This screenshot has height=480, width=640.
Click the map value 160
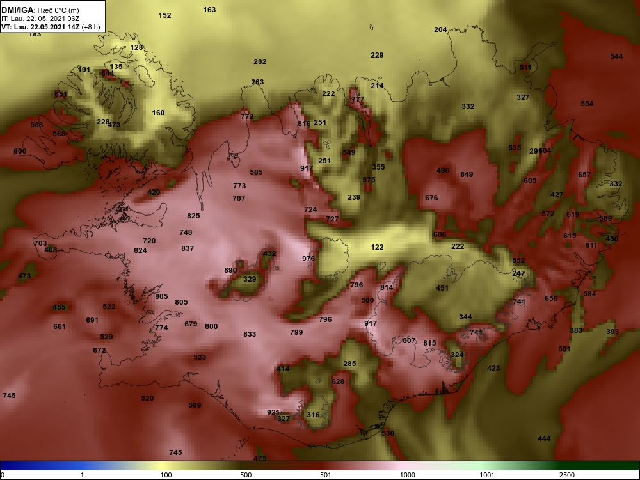158,113
